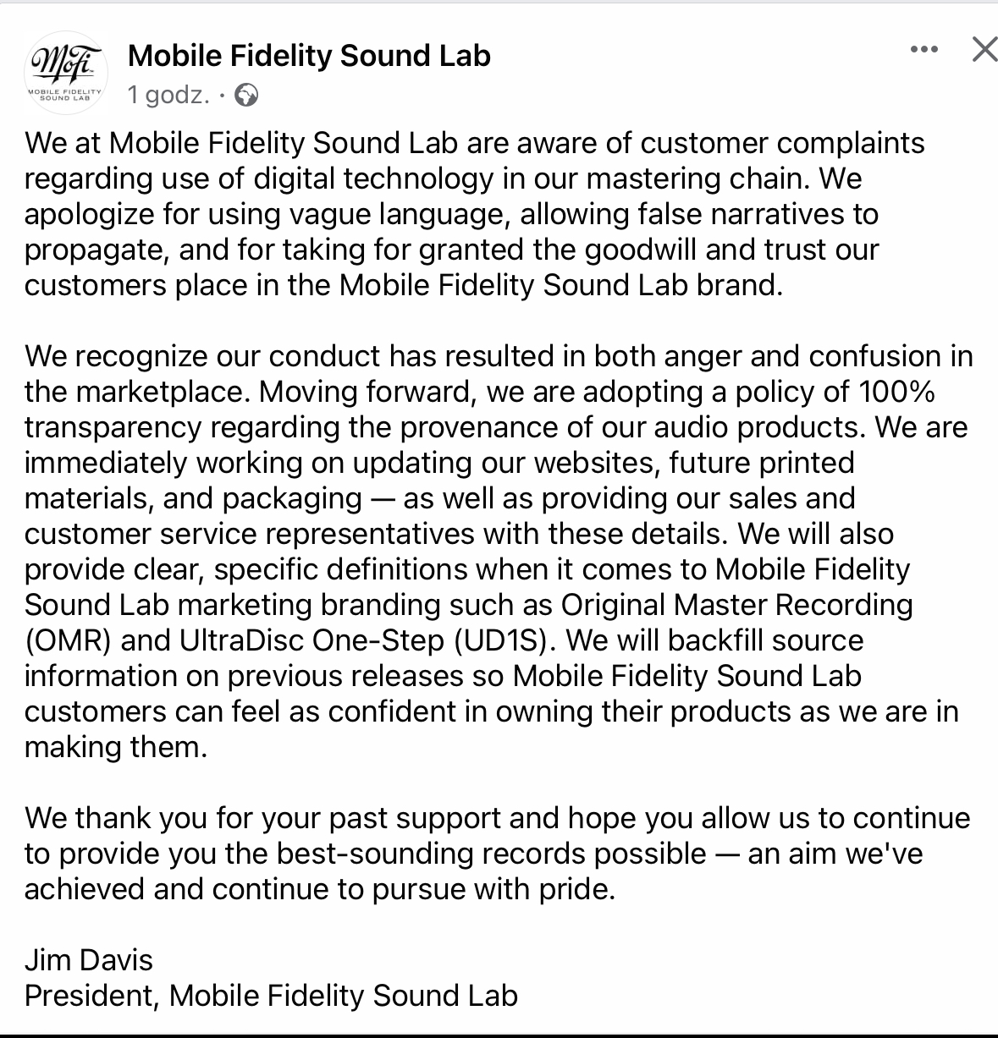This screenshot has height=1038, width=998.
Task: Open the three-dot post options menu
Action: tap(924, 50)
